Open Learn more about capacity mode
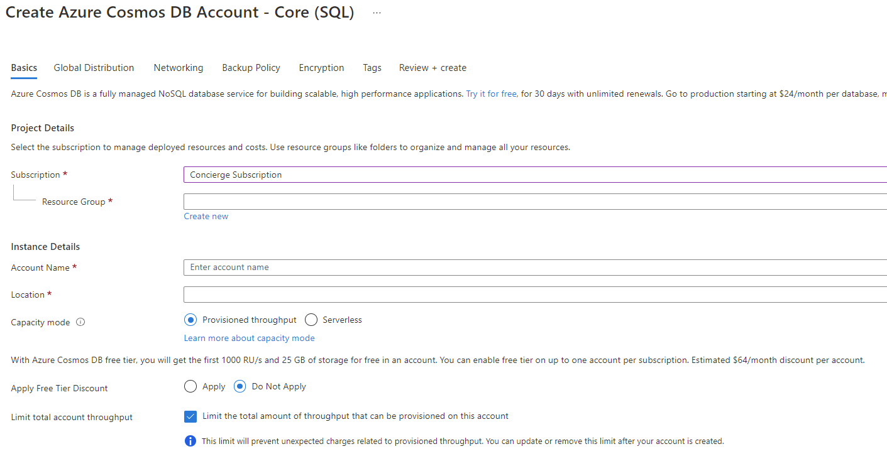 coord(249,338)
